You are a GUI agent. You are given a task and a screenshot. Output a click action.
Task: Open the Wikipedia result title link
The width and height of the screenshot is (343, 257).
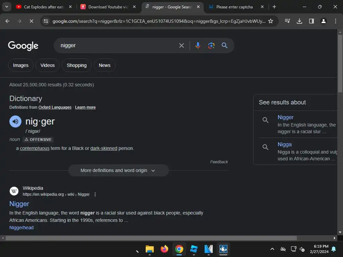click(x=19, y=204)
